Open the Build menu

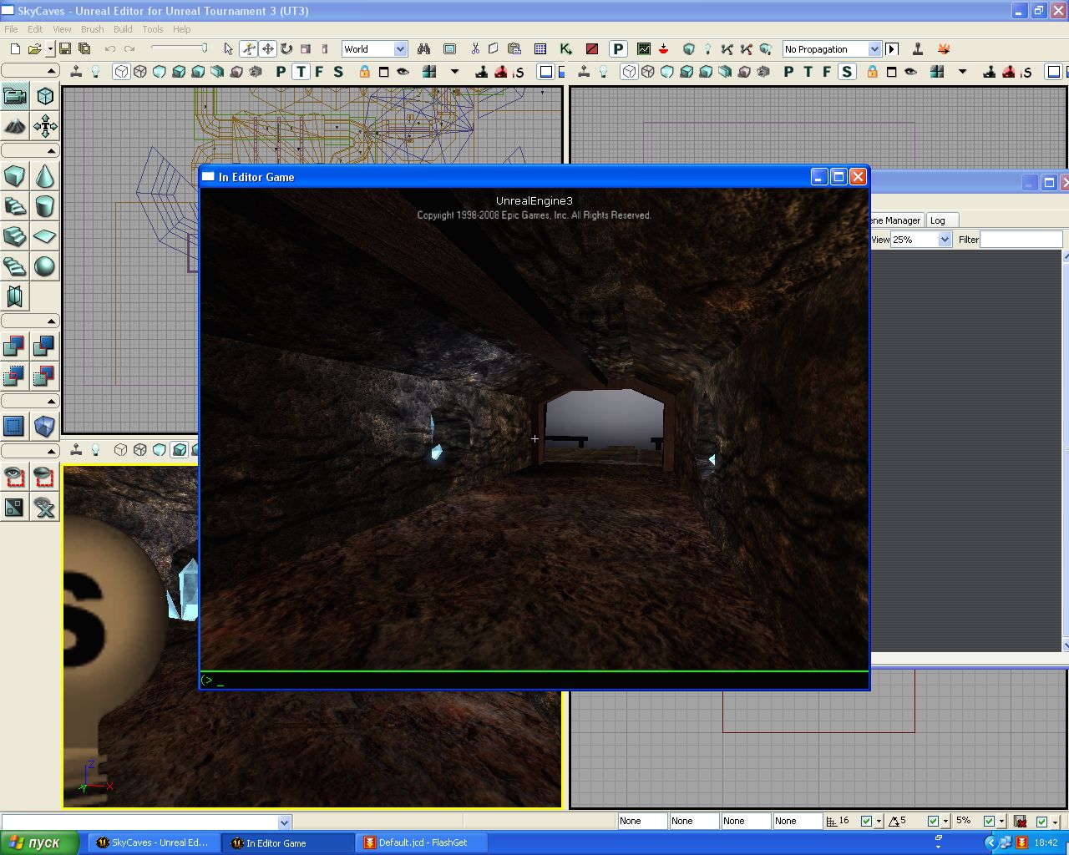[x=123, y=29]
